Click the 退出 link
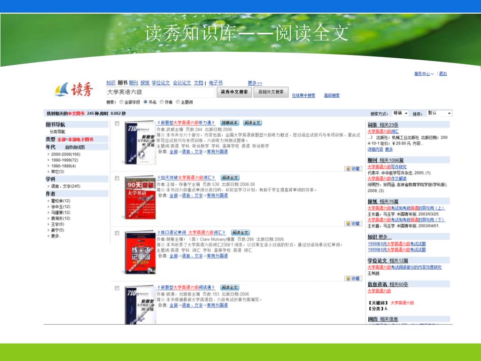 [x=442, y=74]
